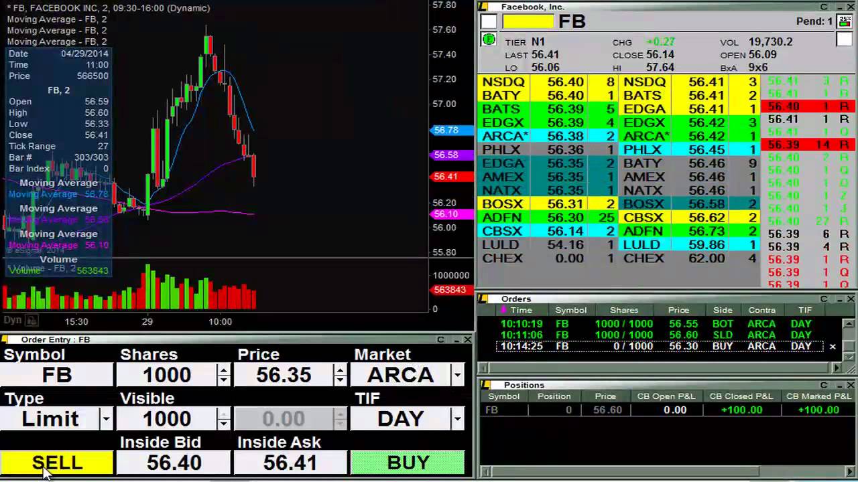Sort Orders by the Contra column
This screenshot has width=858, height=482.
761,310
